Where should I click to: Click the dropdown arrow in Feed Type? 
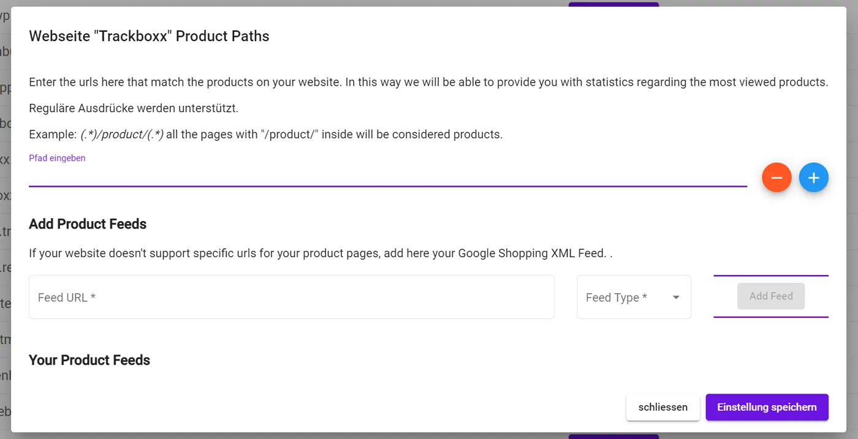point(676,298)
